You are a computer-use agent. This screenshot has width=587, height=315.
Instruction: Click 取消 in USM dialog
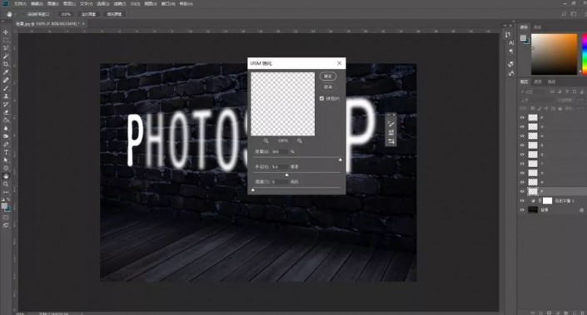point(328,86)
